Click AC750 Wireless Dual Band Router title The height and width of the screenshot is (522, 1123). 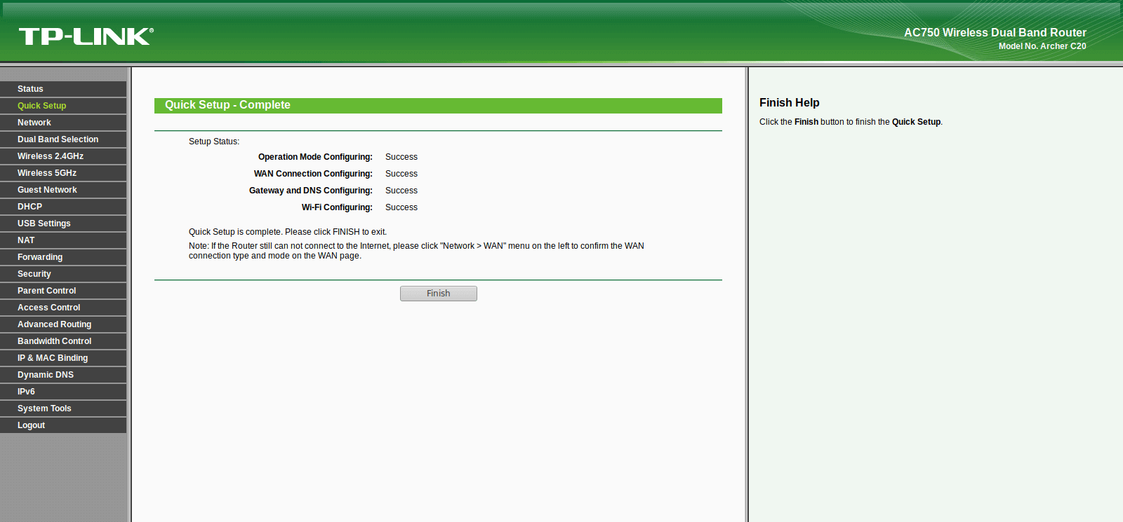point(995,32)
